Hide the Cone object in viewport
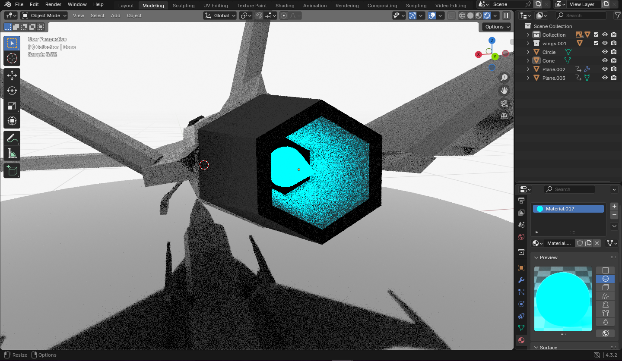622x361 pixels. pos(605,61)
